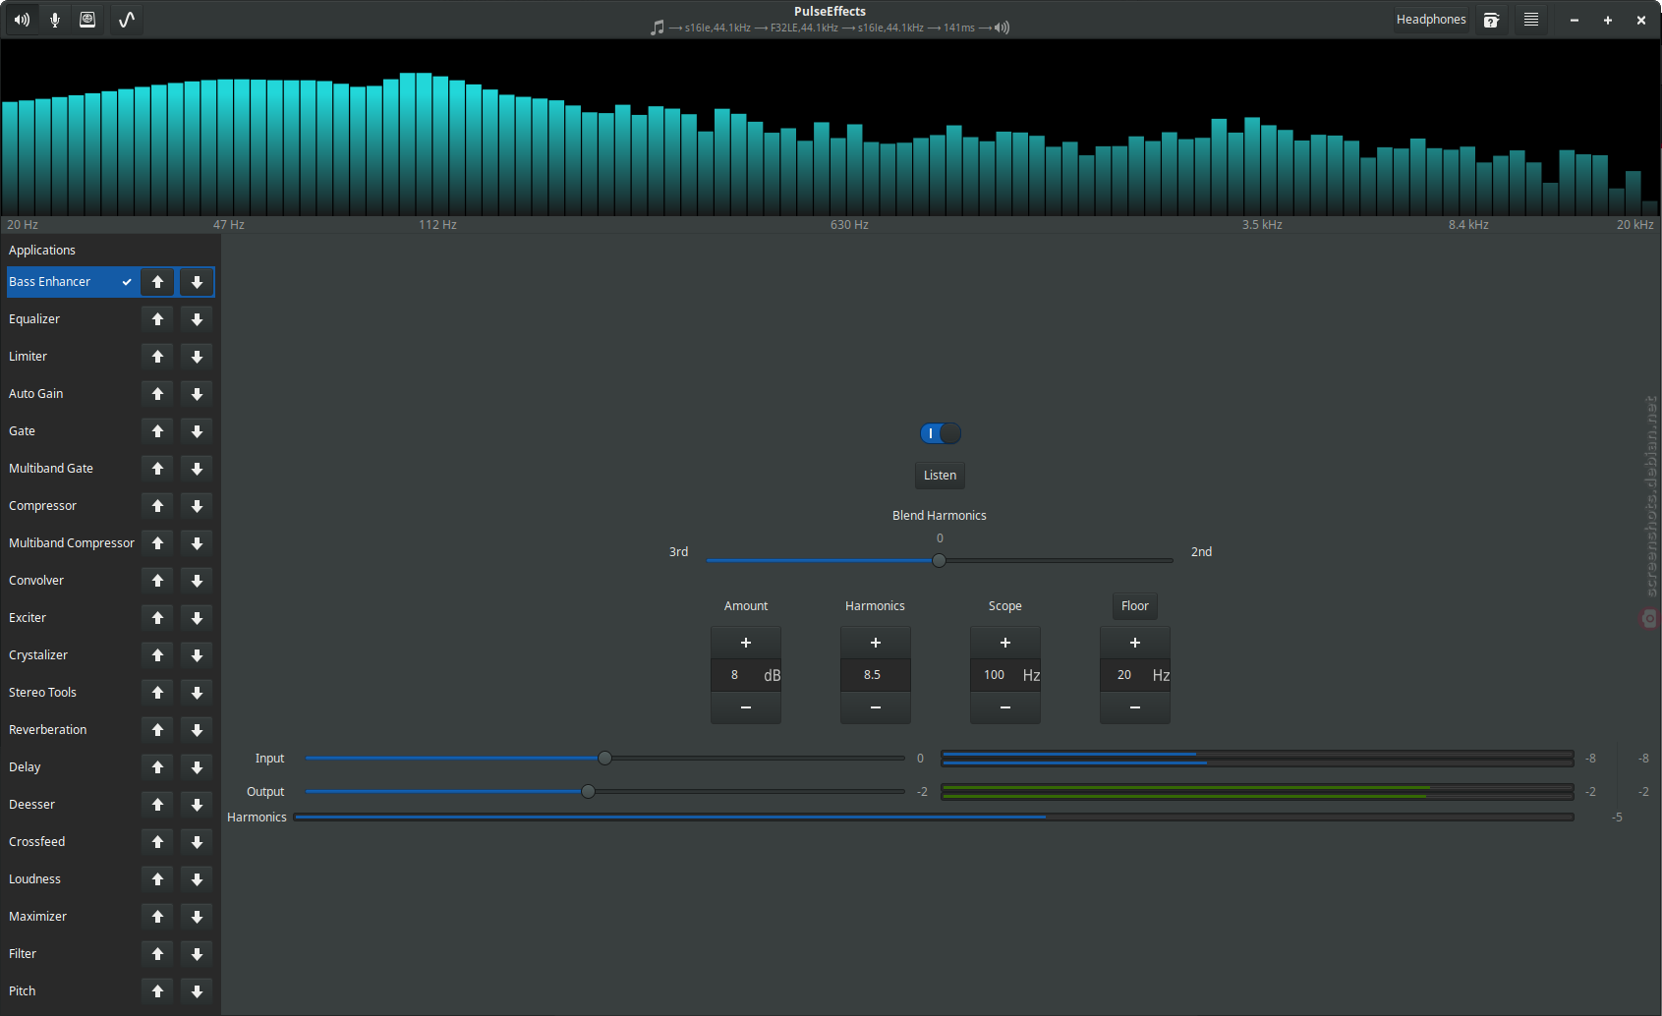Move Stereo Tools down in plugin order
Screen dimensions: 1662x1016
pyautogui.click(x=197, y=693)
